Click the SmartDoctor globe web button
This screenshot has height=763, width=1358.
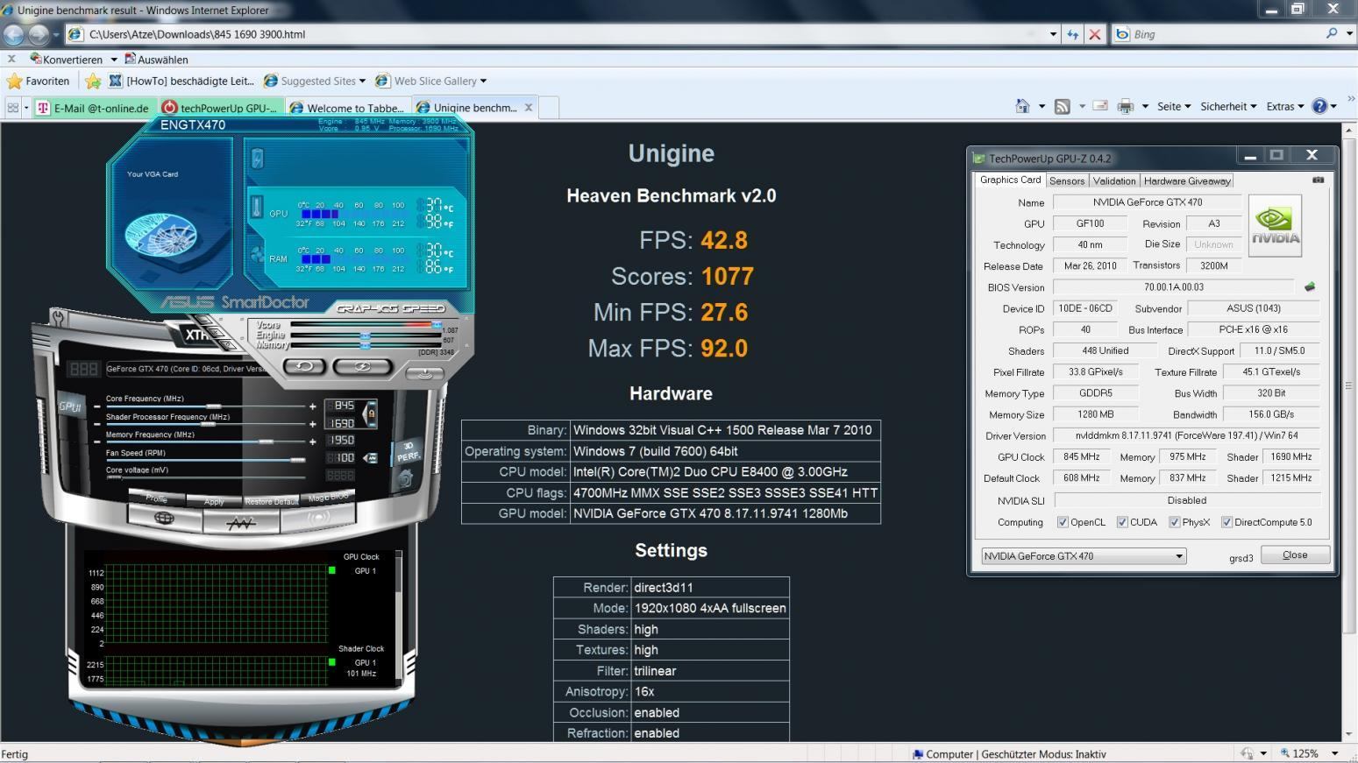[164, 518]
